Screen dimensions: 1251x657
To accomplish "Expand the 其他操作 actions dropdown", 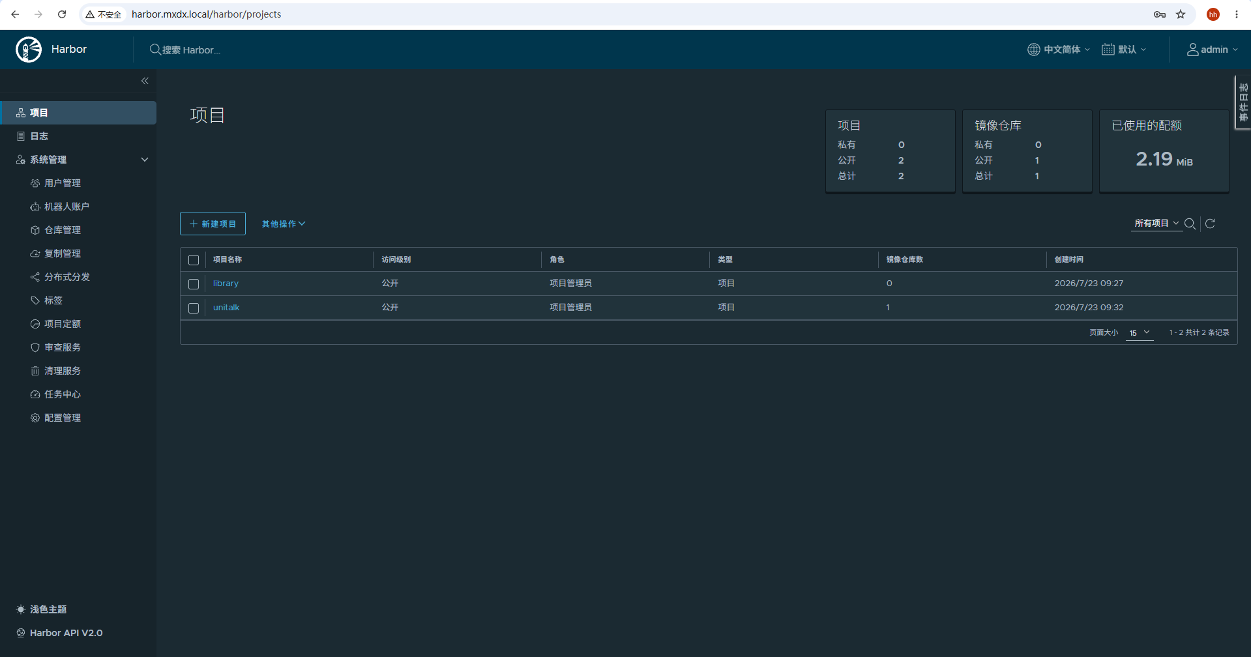I will click(284, 224).
